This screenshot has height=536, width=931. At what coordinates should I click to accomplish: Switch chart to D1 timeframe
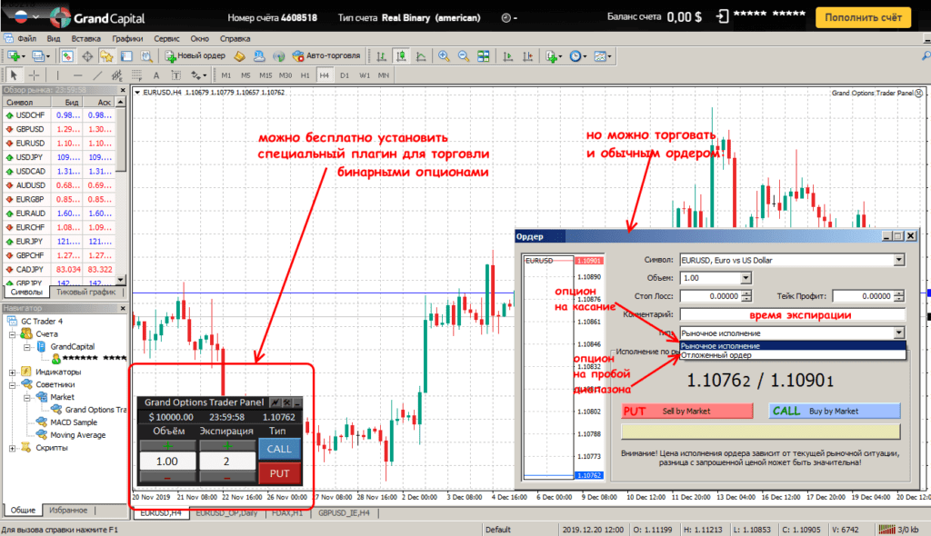(x=344, y=75)
